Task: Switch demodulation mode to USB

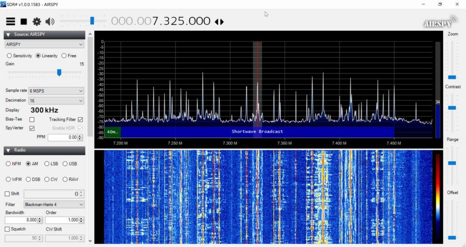Action: pyautogui.click(x=65, y=164)
